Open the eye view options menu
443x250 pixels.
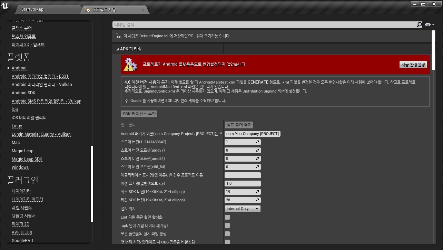430,25
